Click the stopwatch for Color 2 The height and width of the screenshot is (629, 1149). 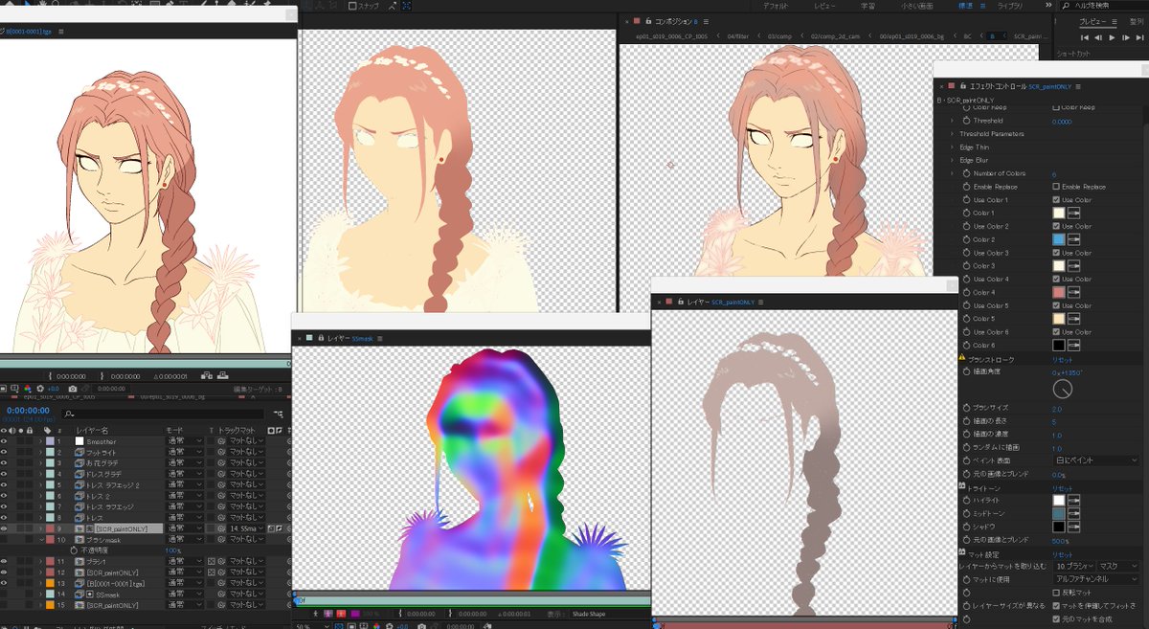click(x=965, y=239)
